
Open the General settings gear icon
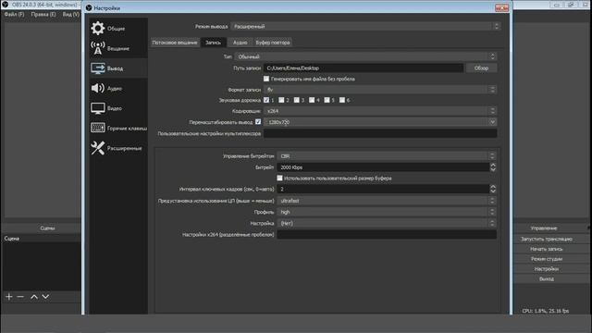[x=98, y=29]
